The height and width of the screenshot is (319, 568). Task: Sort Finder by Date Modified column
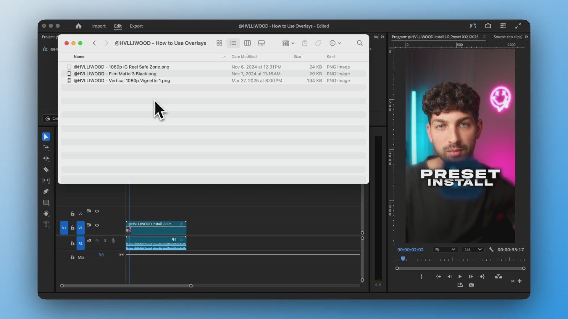point(244,56)
